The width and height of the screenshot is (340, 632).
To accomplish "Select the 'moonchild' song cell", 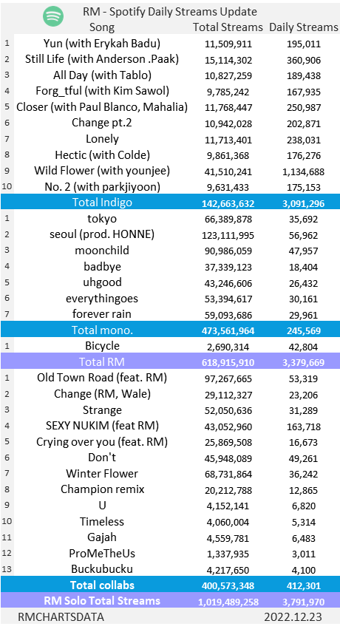I will pos(102,251).
